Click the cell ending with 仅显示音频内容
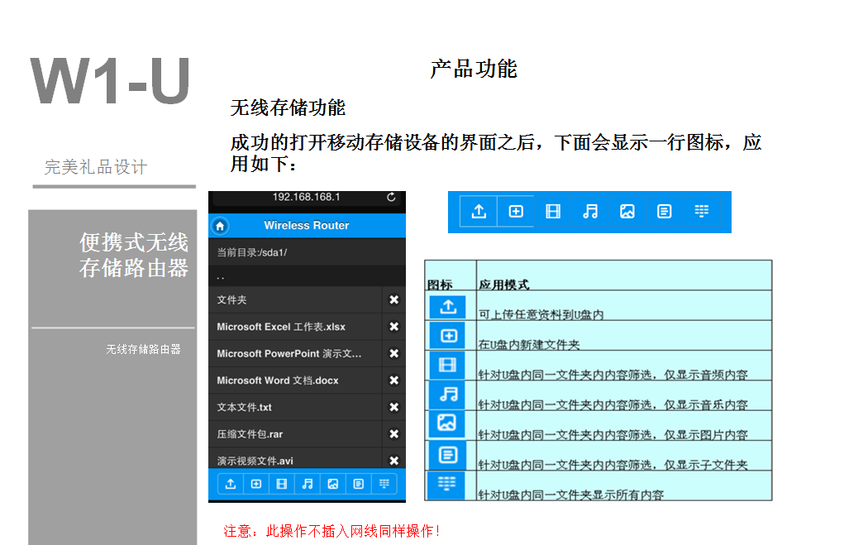Viewport: 844px width, 545px height. pos(624,366)
